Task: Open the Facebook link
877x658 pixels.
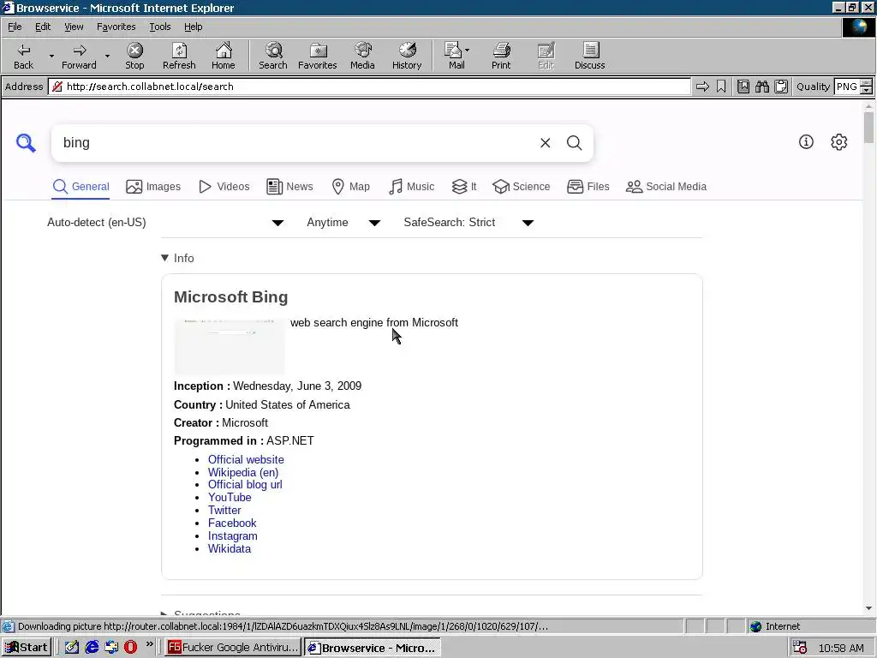Action: point(232,523)
